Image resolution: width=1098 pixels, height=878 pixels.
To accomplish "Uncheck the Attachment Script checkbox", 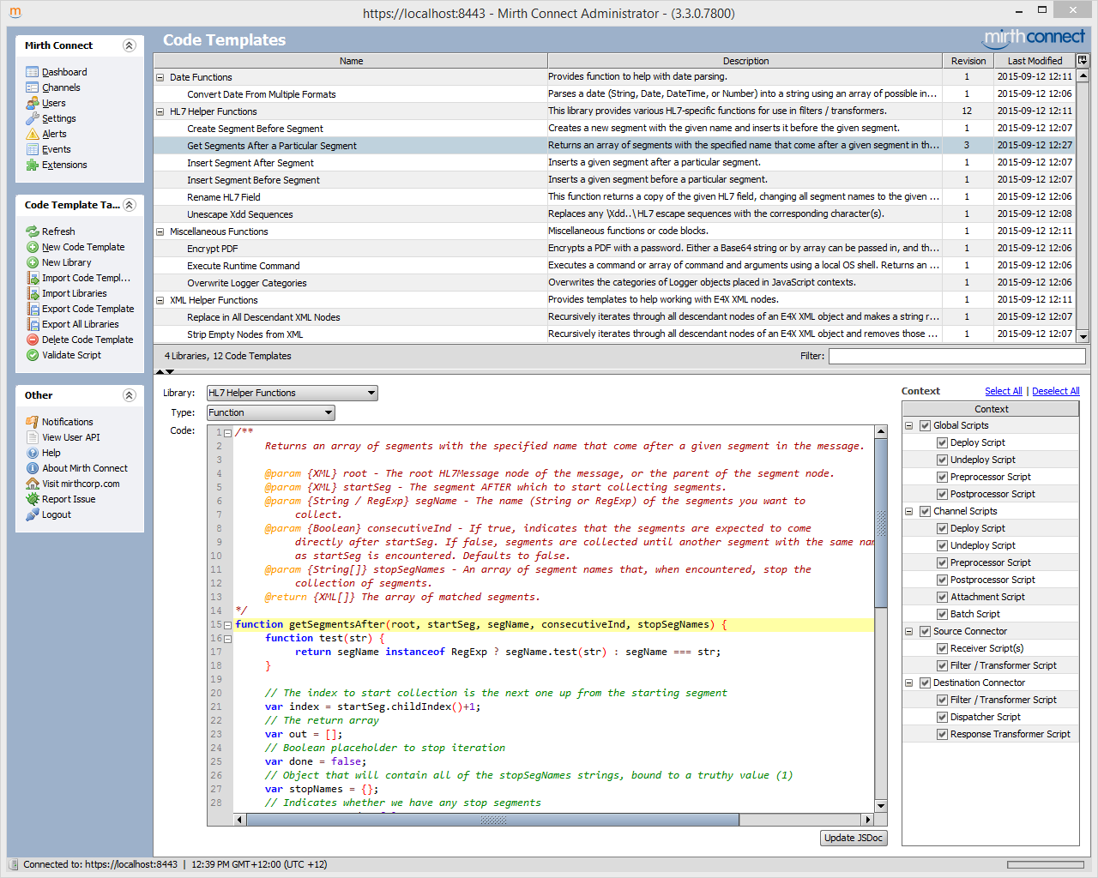I will pyautogui.click(x=942, y=597).
